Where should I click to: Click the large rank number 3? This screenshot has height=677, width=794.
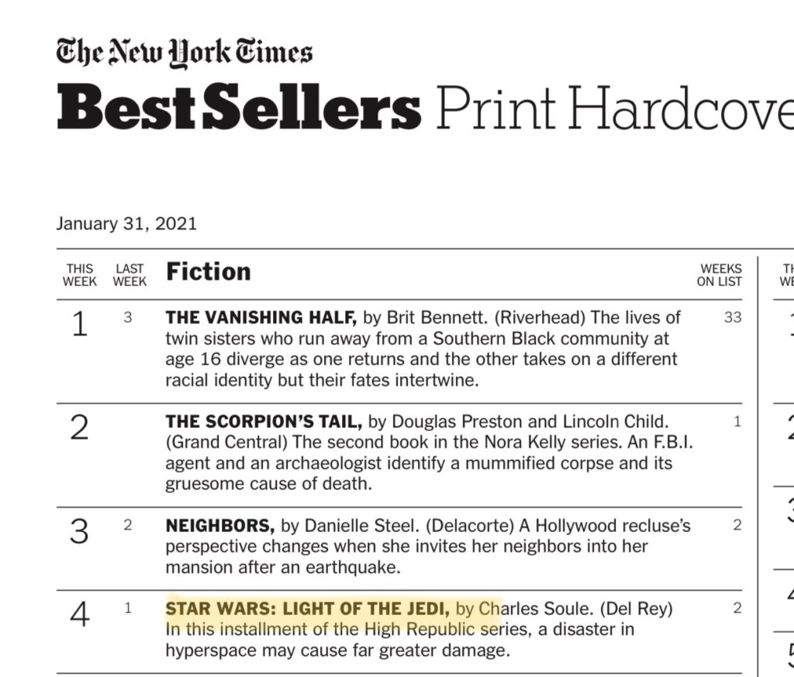pyautogui.click(x=79, y=532)
